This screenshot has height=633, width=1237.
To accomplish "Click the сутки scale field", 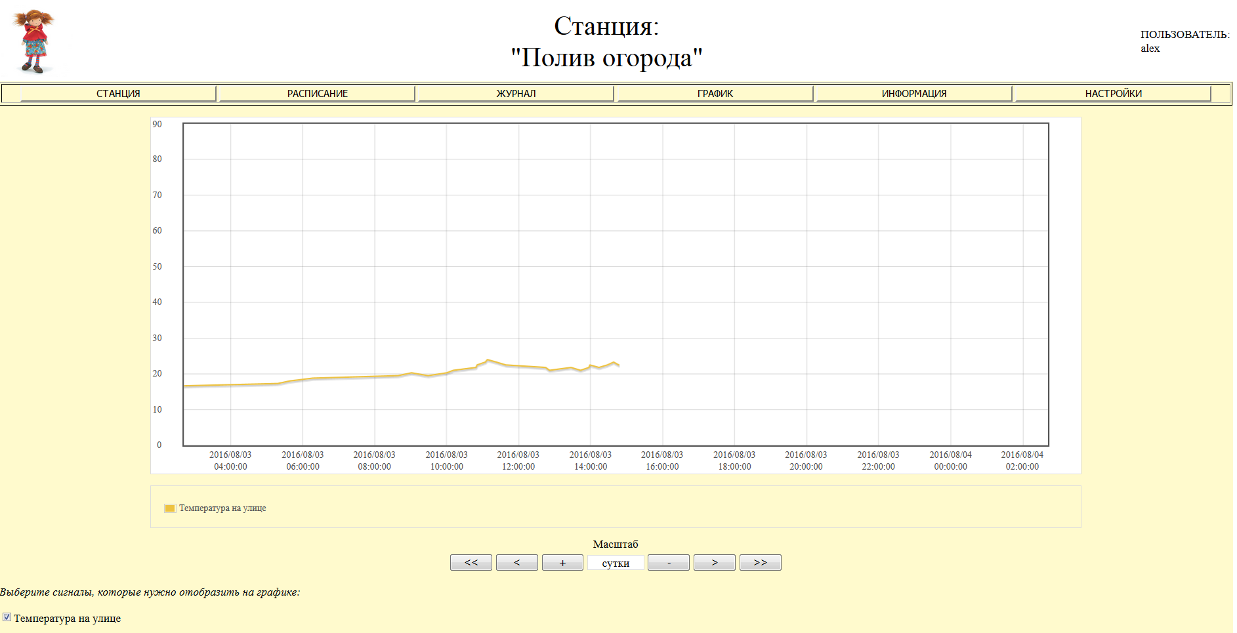I will 616,563.
